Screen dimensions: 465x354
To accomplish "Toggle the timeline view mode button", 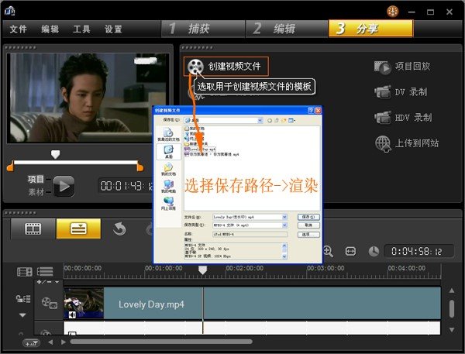I will [78, 229].
